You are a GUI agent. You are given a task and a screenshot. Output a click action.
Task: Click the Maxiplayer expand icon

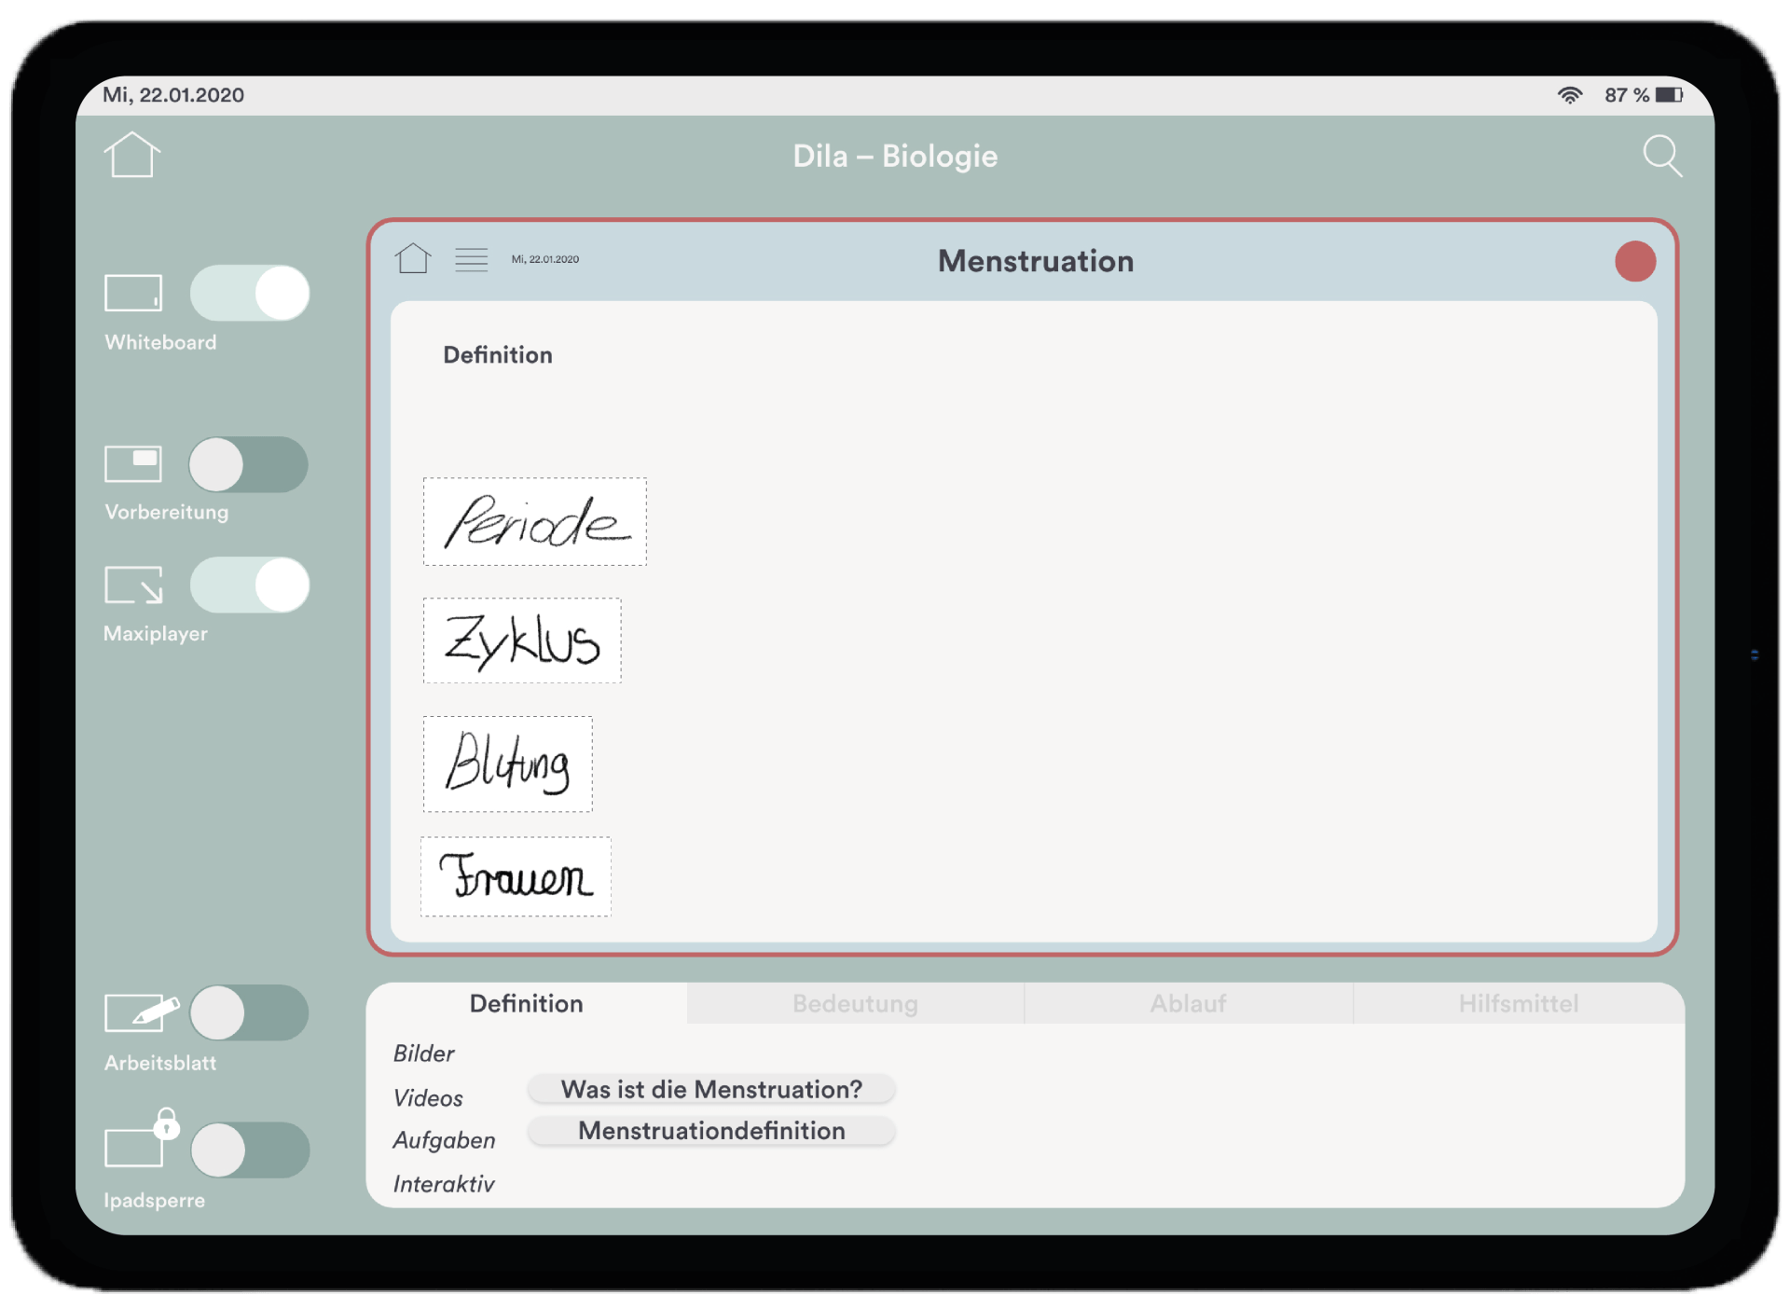pos(133,585)
